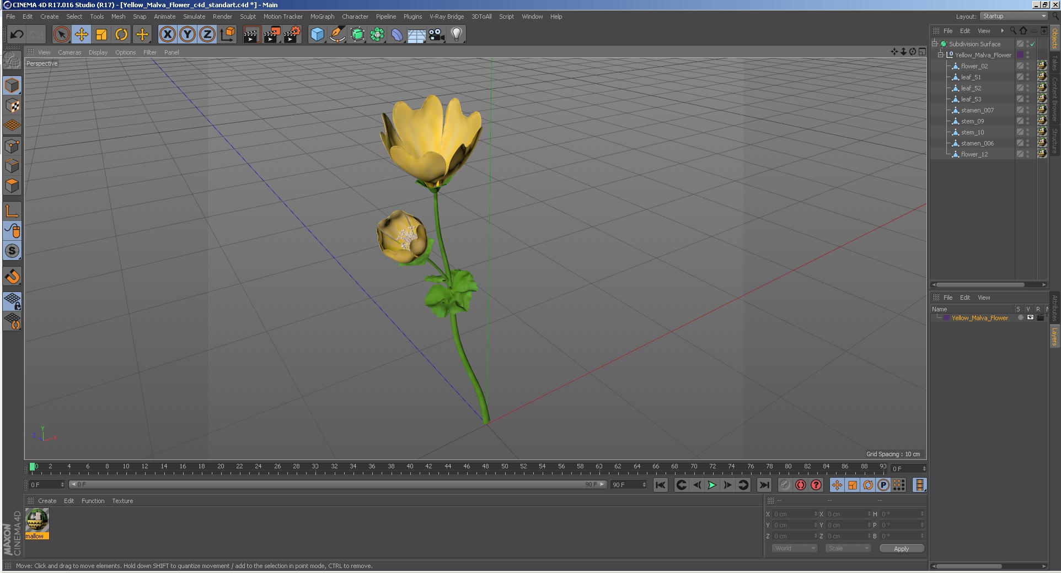Viewport: 1061px width, 573px height.
Task: Open the File menu
Action: [10, 17]
